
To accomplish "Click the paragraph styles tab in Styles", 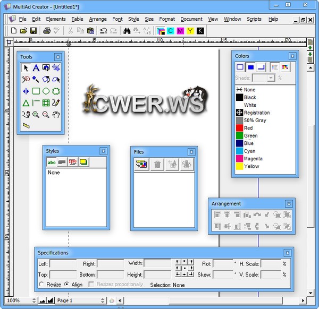I will coord(62,162).
